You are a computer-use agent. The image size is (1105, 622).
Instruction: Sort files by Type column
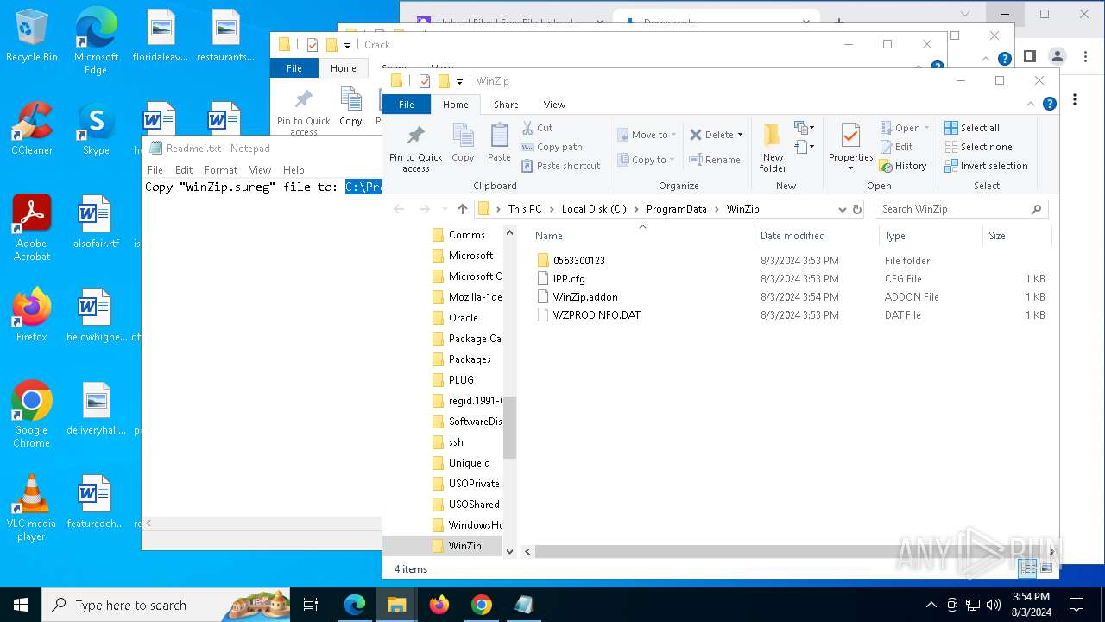click(931, 235)
